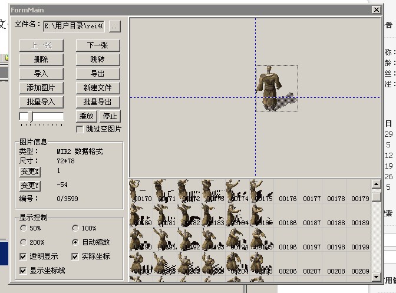The image size is (396, 293).
Task: Click the 导入 import button
Action: 41,74
